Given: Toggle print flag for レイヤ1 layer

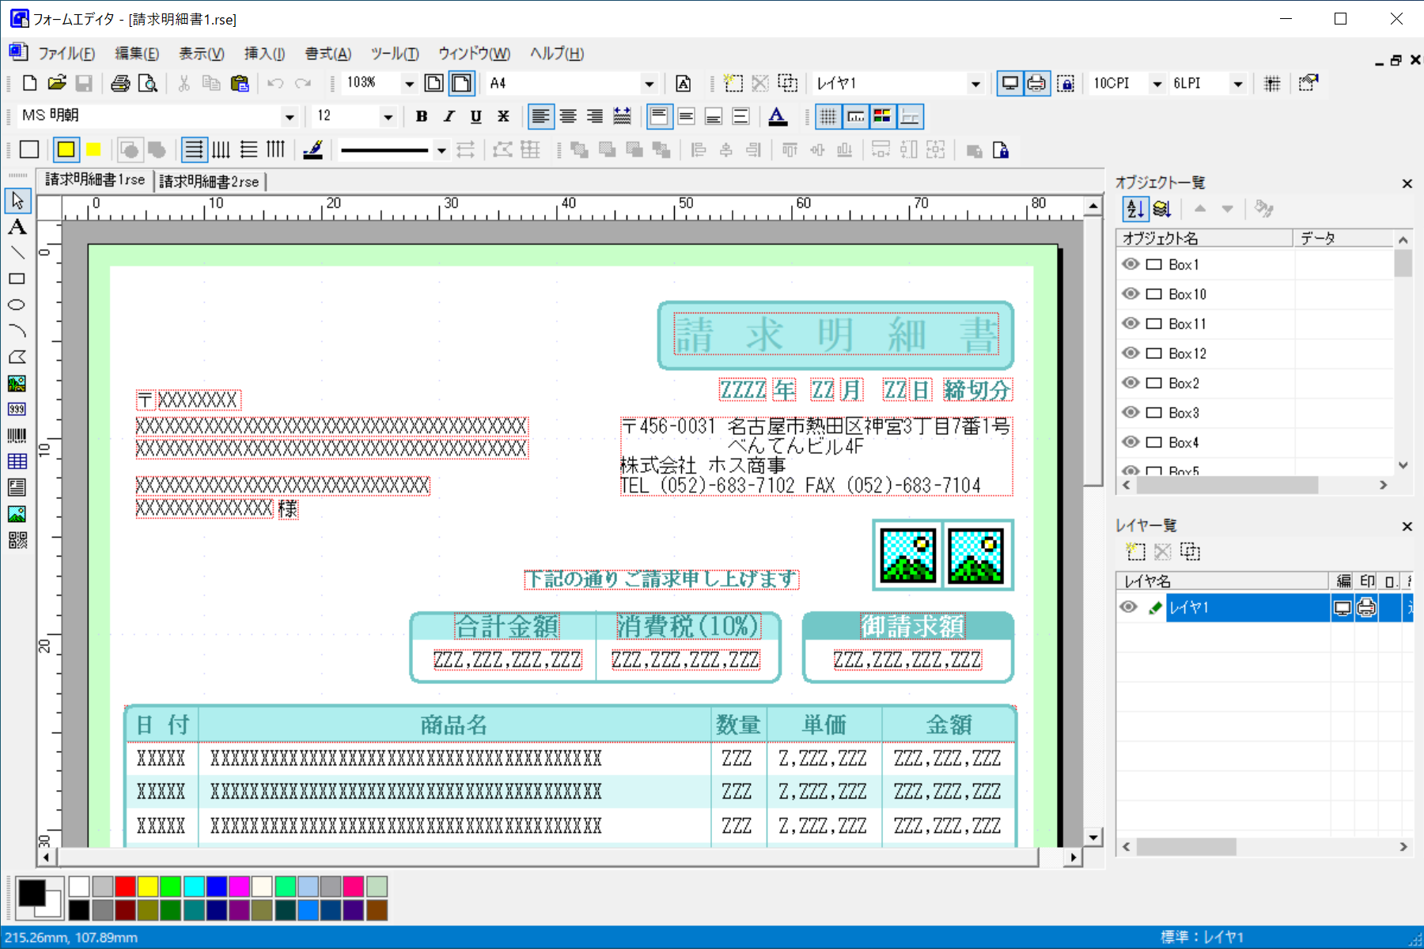Looking at the screenshot, I should [1366, 607].
